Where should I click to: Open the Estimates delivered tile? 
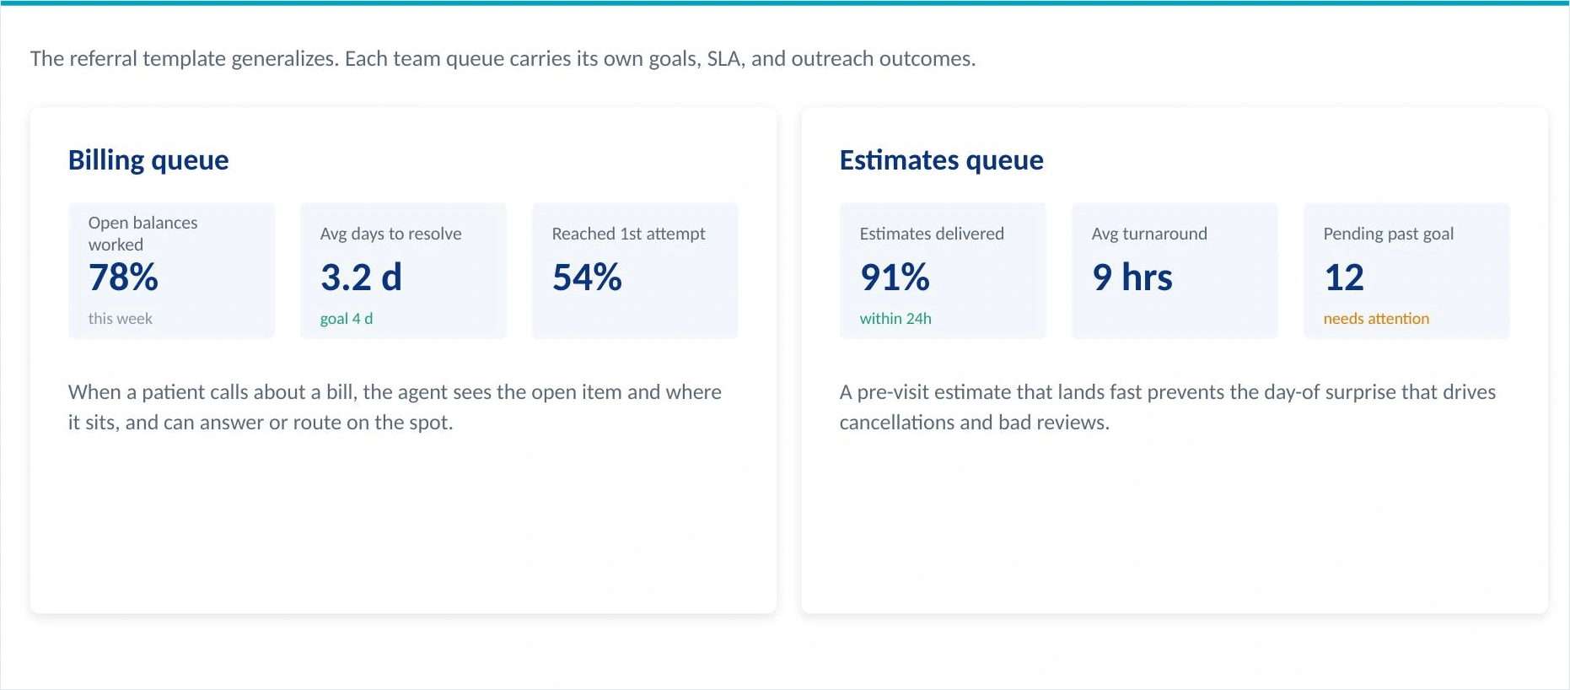pyautogui.click(x=943, y=271)
